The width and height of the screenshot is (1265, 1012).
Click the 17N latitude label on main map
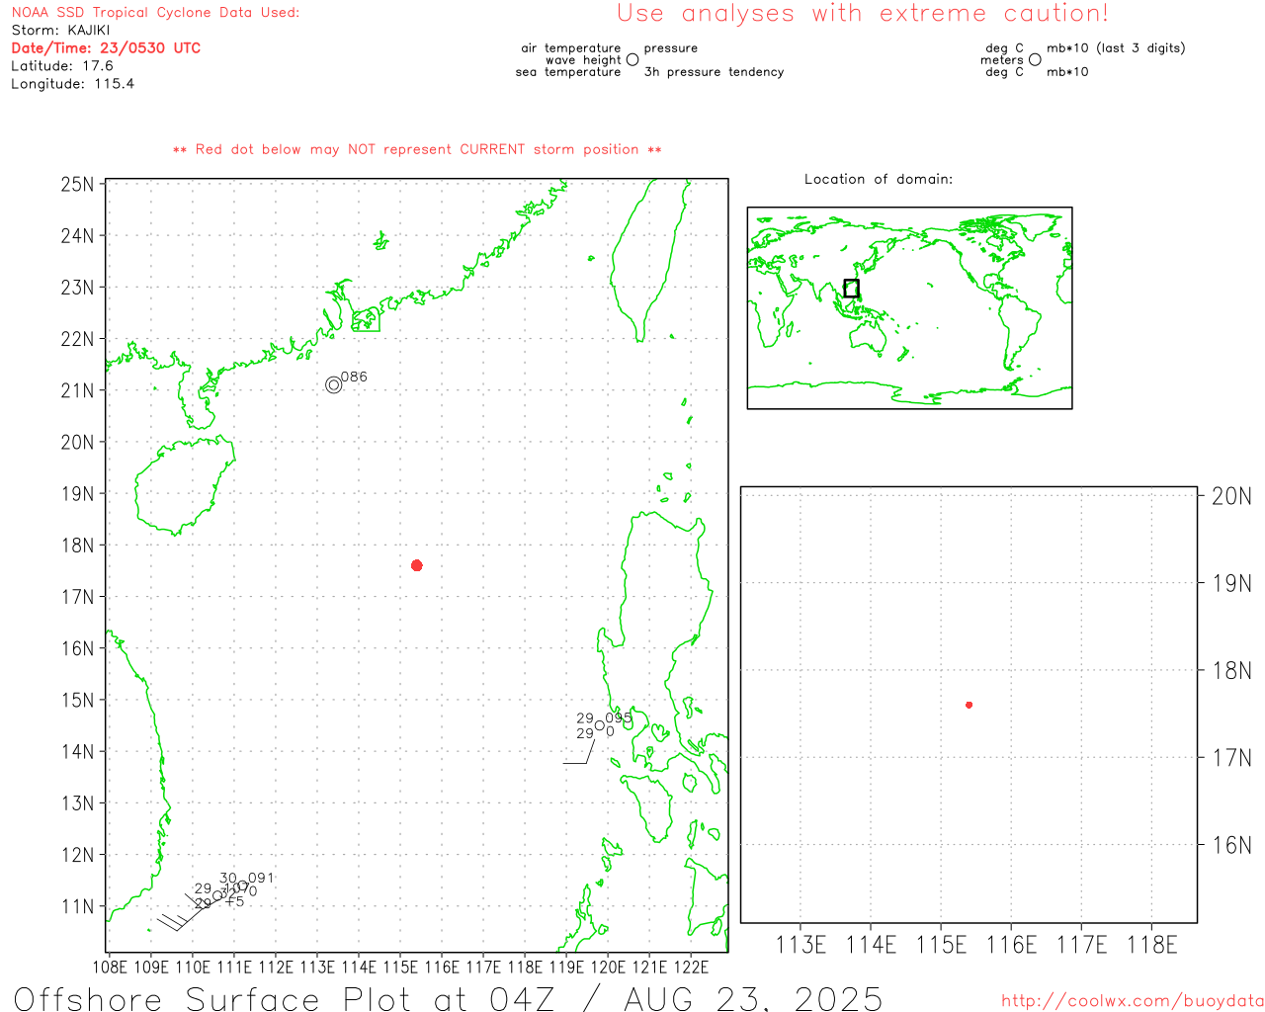[77, 597]
